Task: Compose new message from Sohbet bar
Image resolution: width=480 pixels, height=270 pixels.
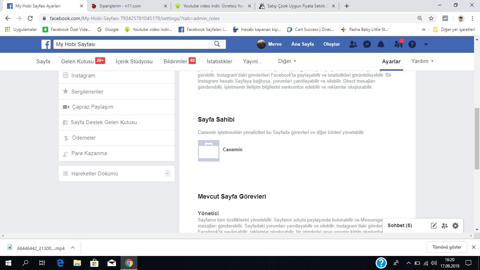Action: [x=434, y=226]
